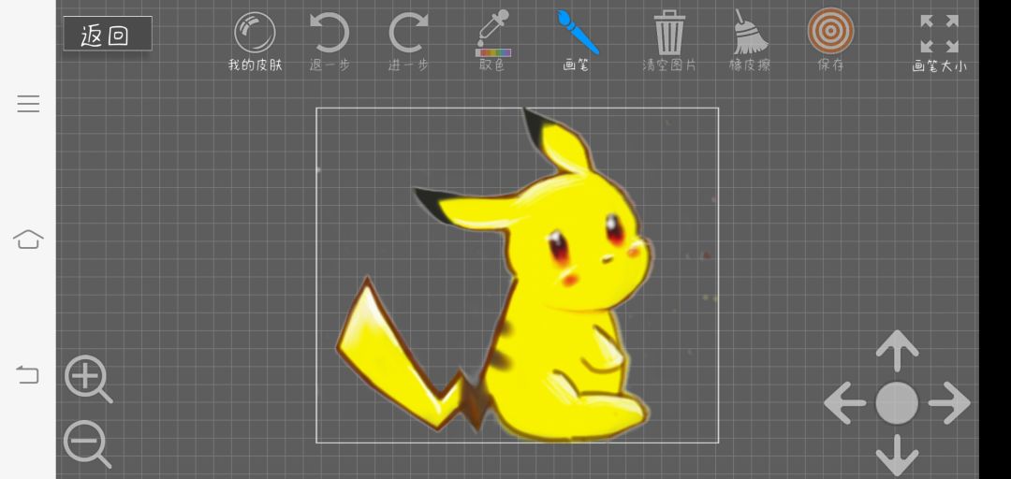The width and height of the screenshot is (1011, 479).
Task: Save the drawing with 保存 icon
Action: click(x=830, y=31)
